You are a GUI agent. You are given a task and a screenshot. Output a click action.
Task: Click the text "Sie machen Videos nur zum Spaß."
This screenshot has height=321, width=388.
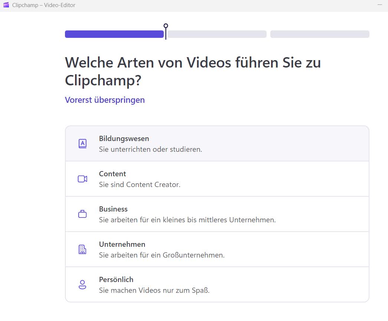(154, 290)
